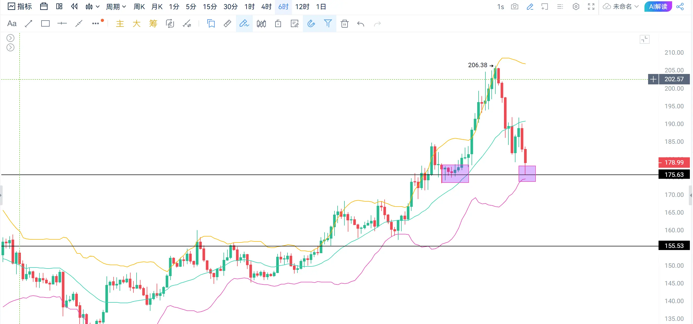Click the calendar date-range icon
693x324 pixels.
[x=44, y=7]
